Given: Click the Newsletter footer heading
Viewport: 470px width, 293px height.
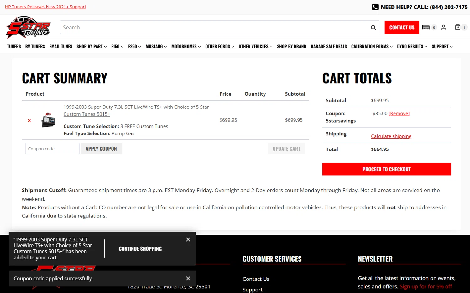Looking at the screenshot, I should click(375, 259).
